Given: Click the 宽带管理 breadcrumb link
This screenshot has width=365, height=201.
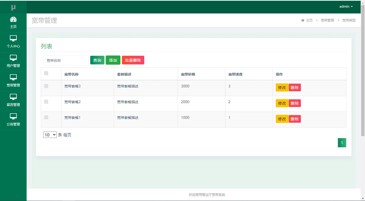Looking at the screenshot, I should click(327, 20).
